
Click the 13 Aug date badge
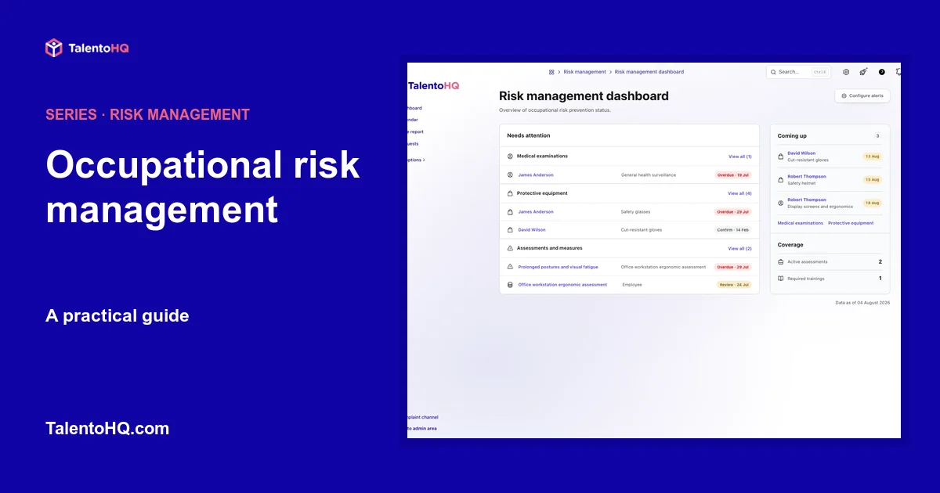coord(872,157)
